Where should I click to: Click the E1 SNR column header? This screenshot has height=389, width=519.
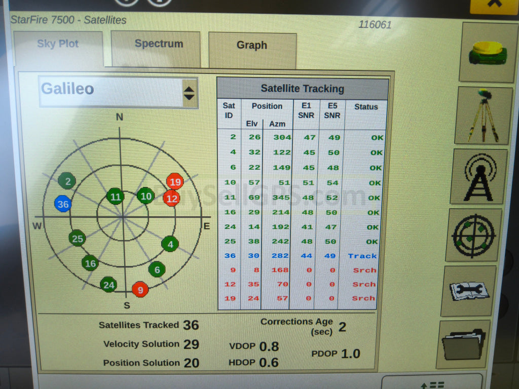coord(306,110)
